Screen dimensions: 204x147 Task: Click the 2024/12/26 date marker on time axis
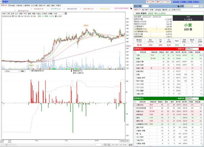[x=124, y=141]
